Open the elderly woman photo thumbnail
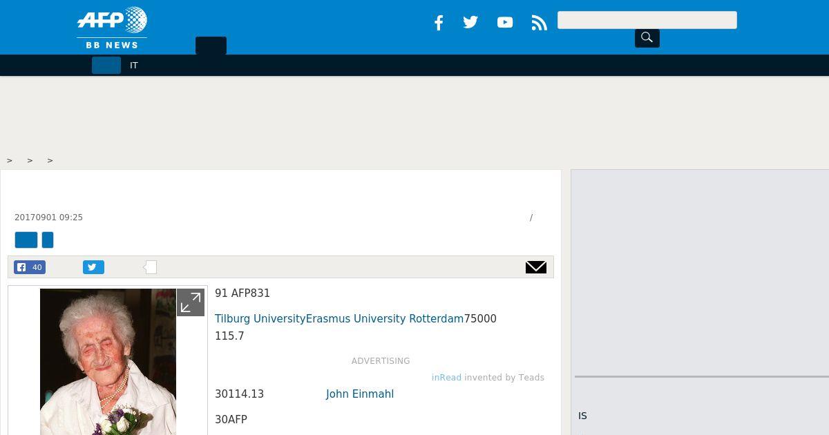This screenshot has height=435, width=829. point(108,362)
